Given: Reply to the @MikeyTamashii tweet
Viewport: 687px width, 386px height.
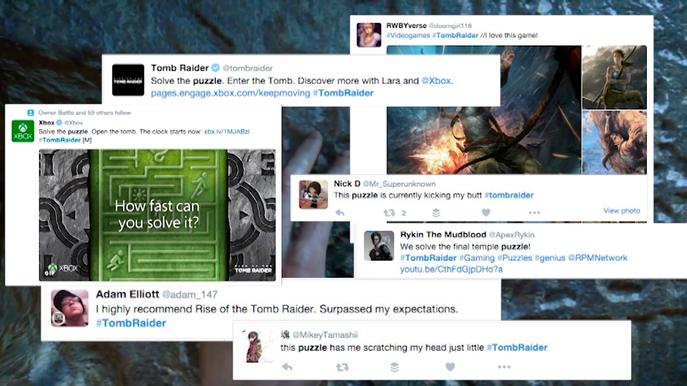Looking at the screenshot, I should [x=287, y=367].
